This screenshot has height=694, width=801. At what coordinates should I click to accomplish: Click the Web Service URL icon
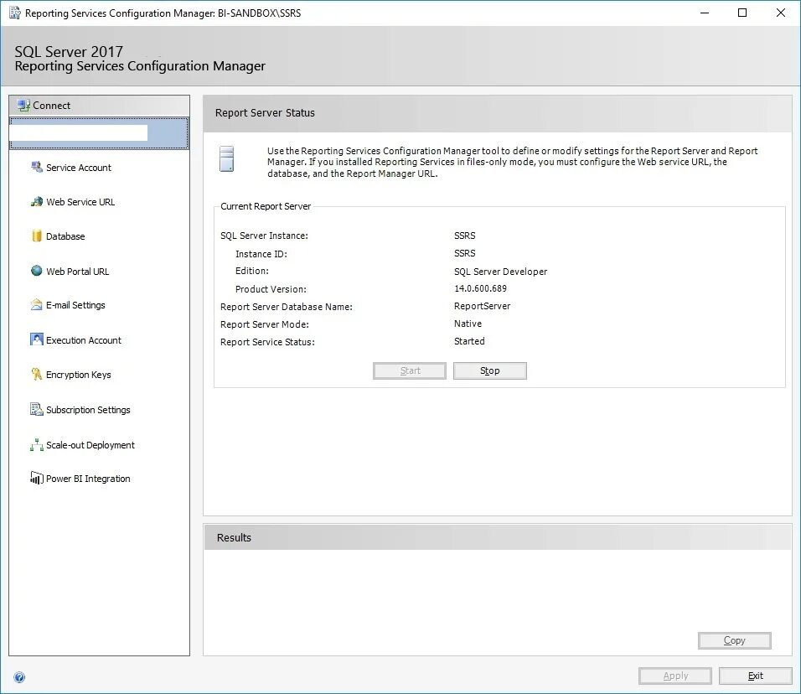pos(36,201)
